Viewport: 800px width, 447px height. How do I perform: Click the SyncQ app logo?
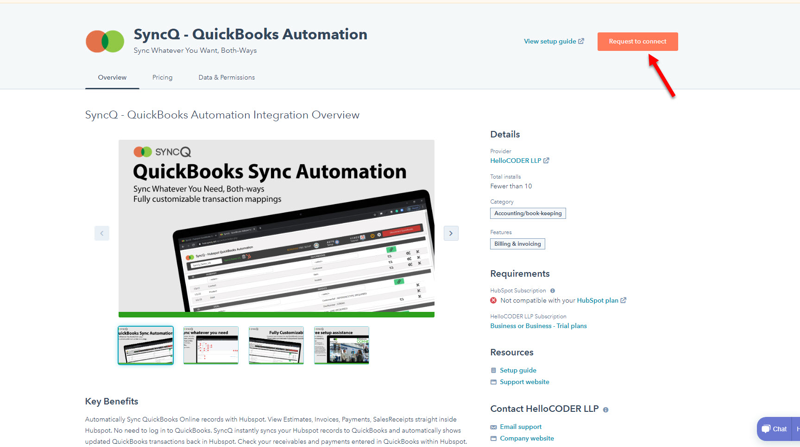click(x=105, y=41)
